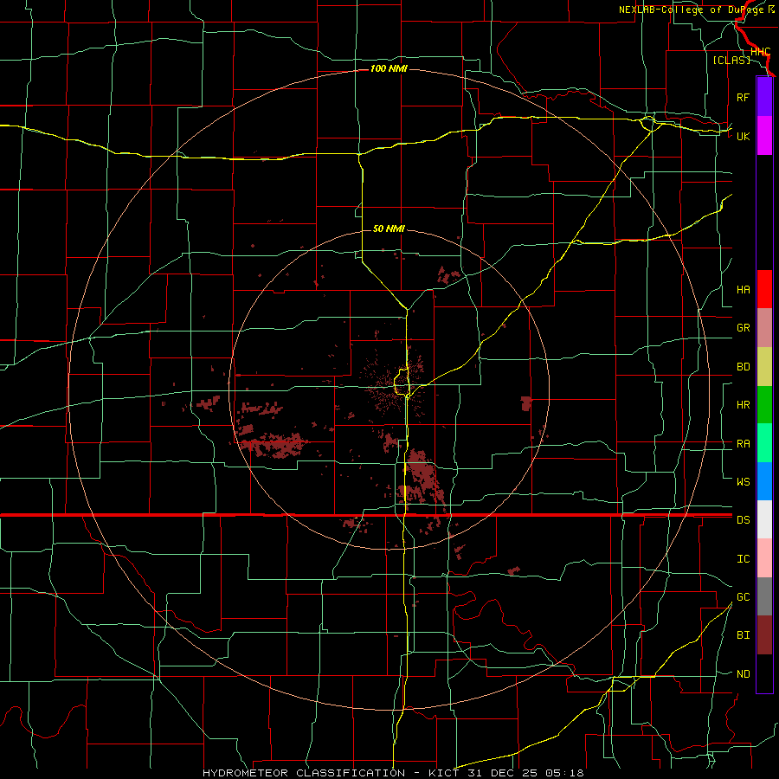Click the WS blue legend swatch
Screen dimensions: 779x779
[764, 481]
